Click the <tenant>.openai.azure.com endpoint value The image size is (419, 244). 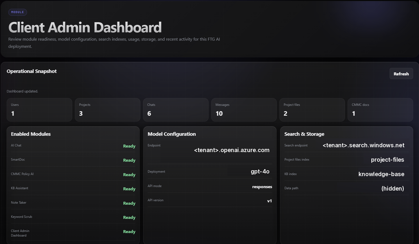coord(232,150)
